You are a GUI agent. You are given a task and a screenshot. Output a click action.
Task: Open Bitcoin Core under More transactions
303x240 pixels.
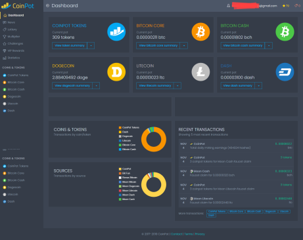[237, 211]
